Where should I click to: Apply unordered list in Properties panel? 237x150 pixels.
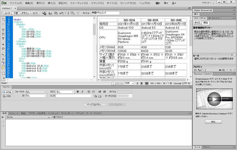(89, 92)
